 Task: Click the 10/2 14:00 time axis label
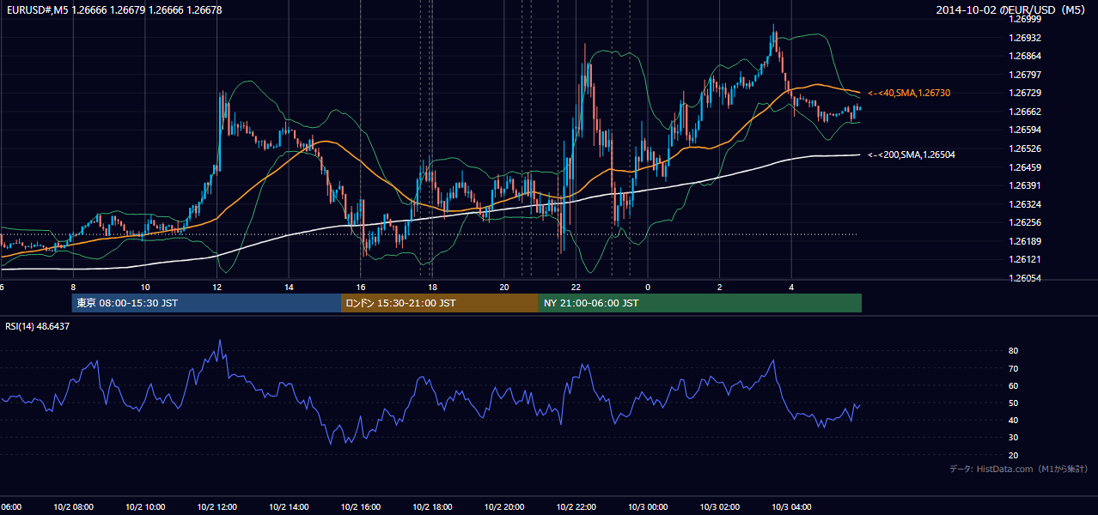(x=289, y=506)
